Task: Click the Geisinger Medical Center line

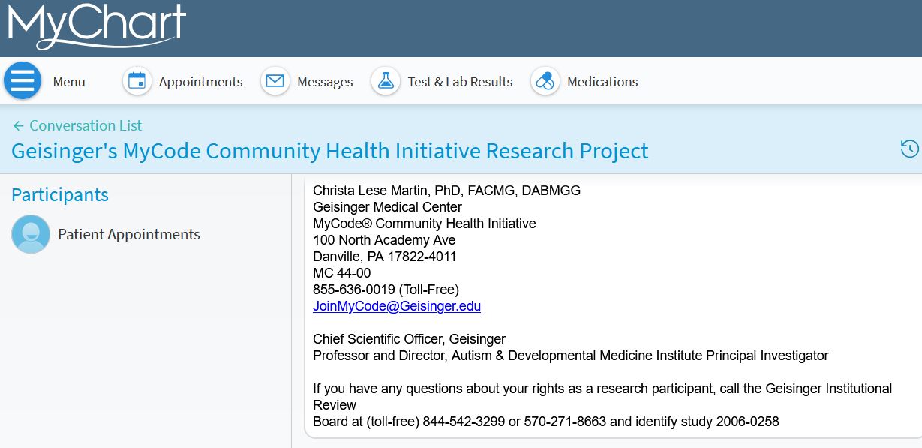Action: tap(387, 207)
